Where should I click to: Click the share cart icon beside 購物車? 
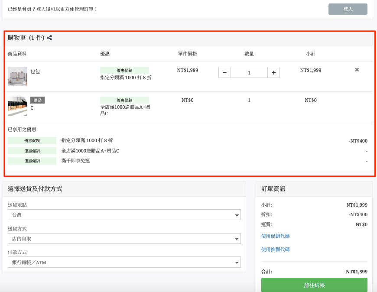[x=49, y=38]
